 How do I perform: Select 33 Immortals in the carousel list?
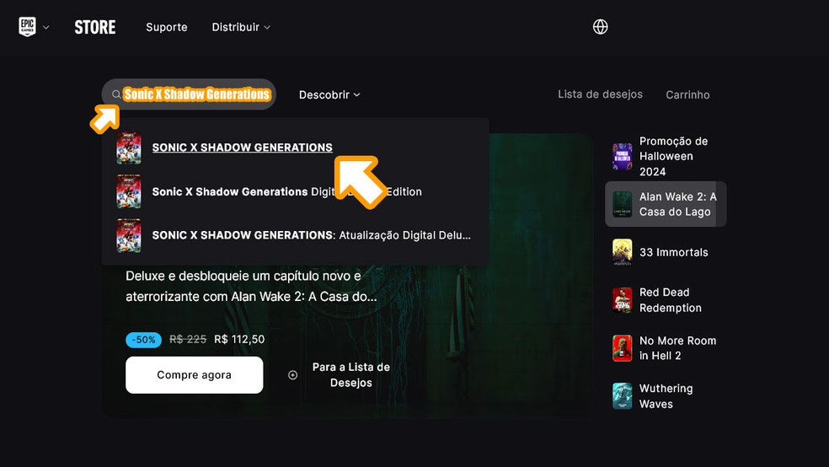(x=666, y=252)
